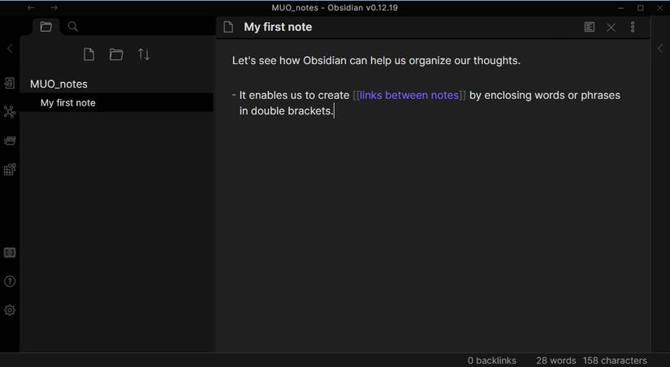Edit the "My first note" title field
The width and height of the screenshot is (670, 367).
tap(278, 27)
